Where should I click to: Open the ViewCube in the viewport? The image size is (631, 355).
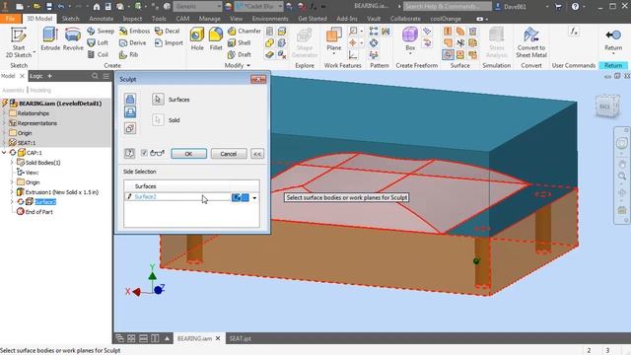(607, 106)
